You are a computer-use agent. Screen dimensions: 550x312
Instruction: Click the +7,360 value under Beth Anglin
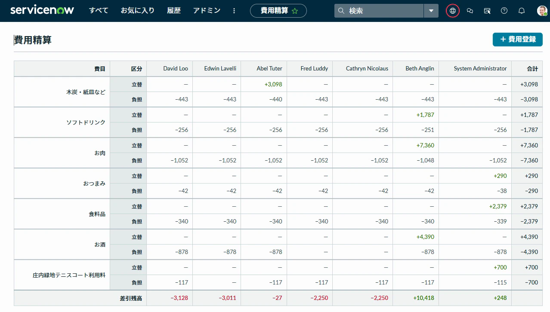click(425, 145)
